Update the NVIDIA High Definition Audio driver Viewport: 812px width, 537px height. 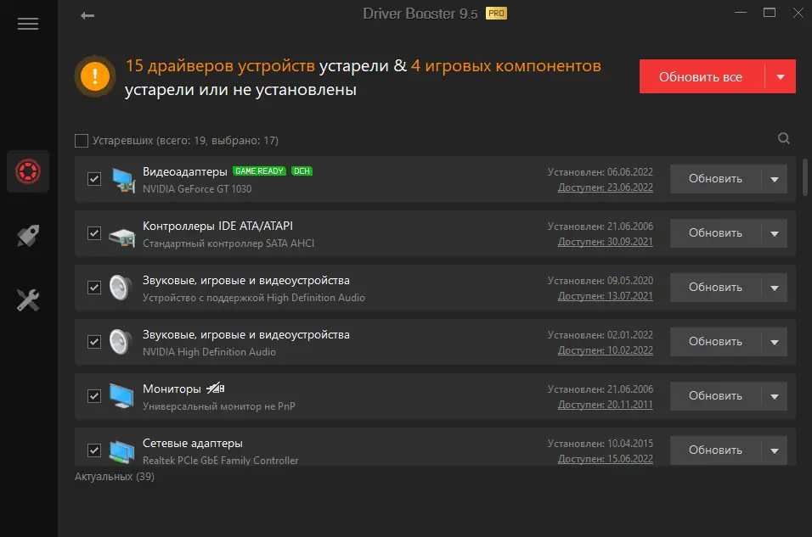pos(715,342)
